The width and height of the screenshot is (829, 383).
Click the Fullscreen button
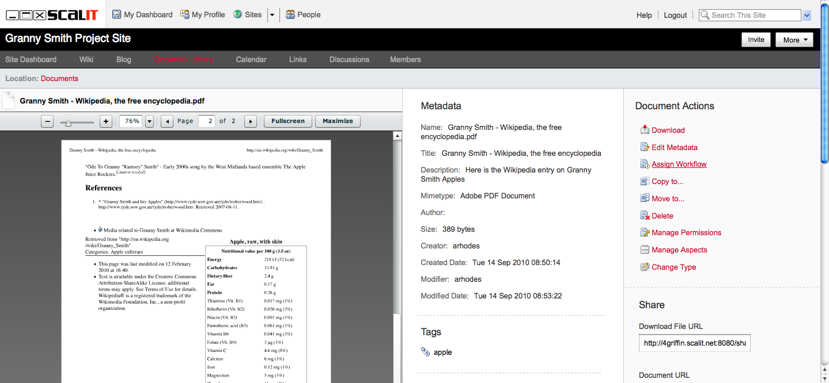click(288, 121)
